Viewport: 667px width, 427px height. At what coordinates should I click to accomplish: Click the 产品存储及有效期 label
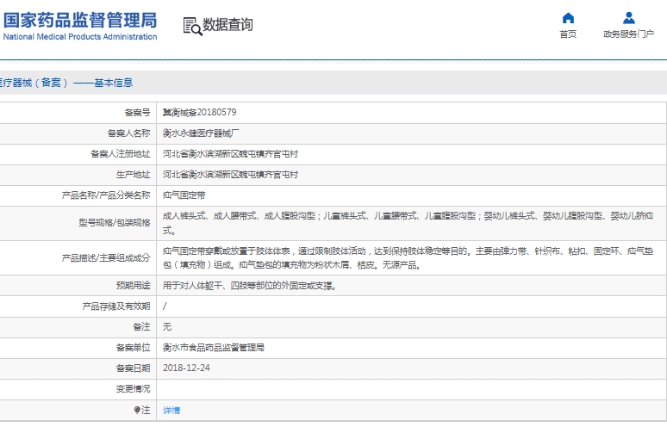point(116,306)
